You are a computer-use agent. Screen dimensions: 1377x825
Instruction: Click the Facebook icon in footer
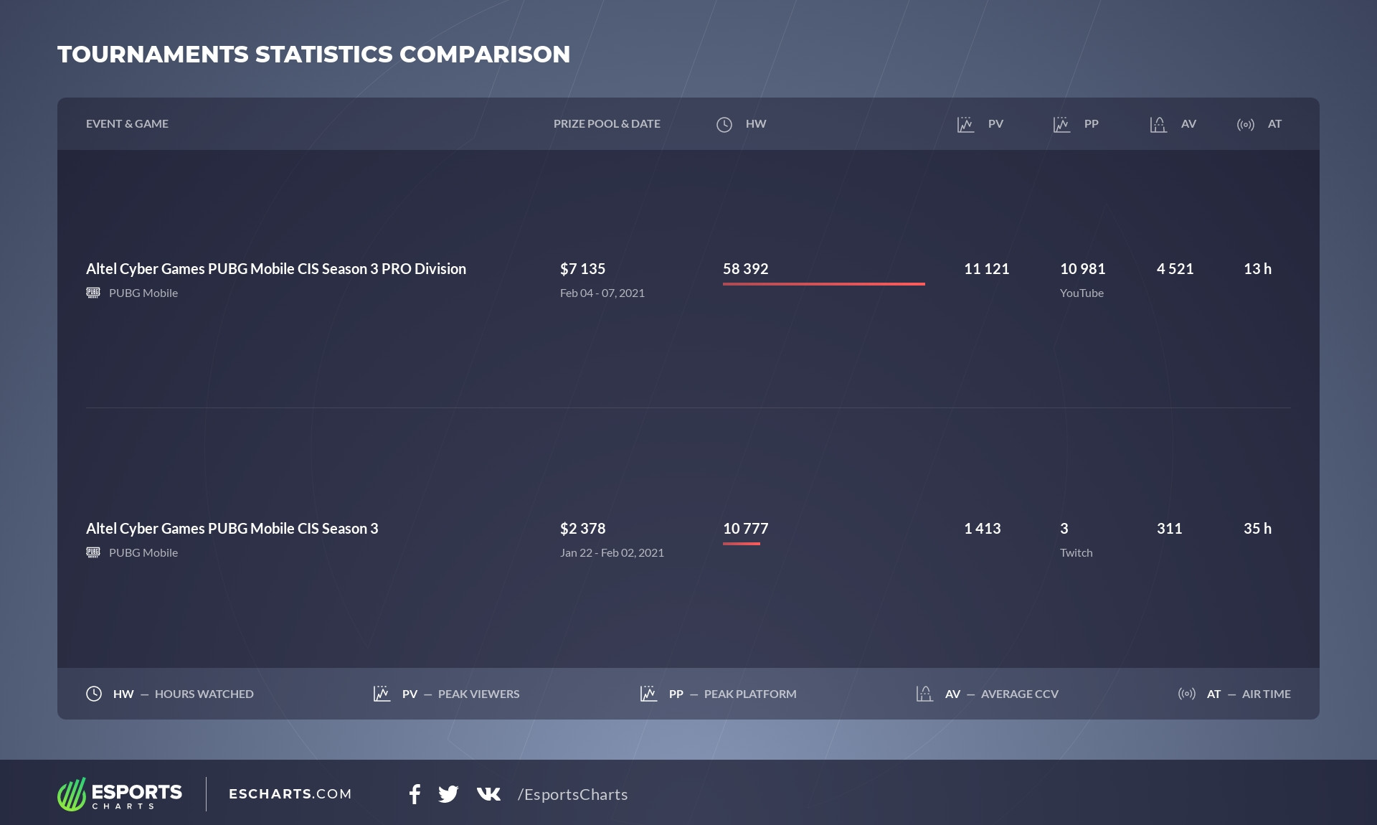(x=415, y=794)
